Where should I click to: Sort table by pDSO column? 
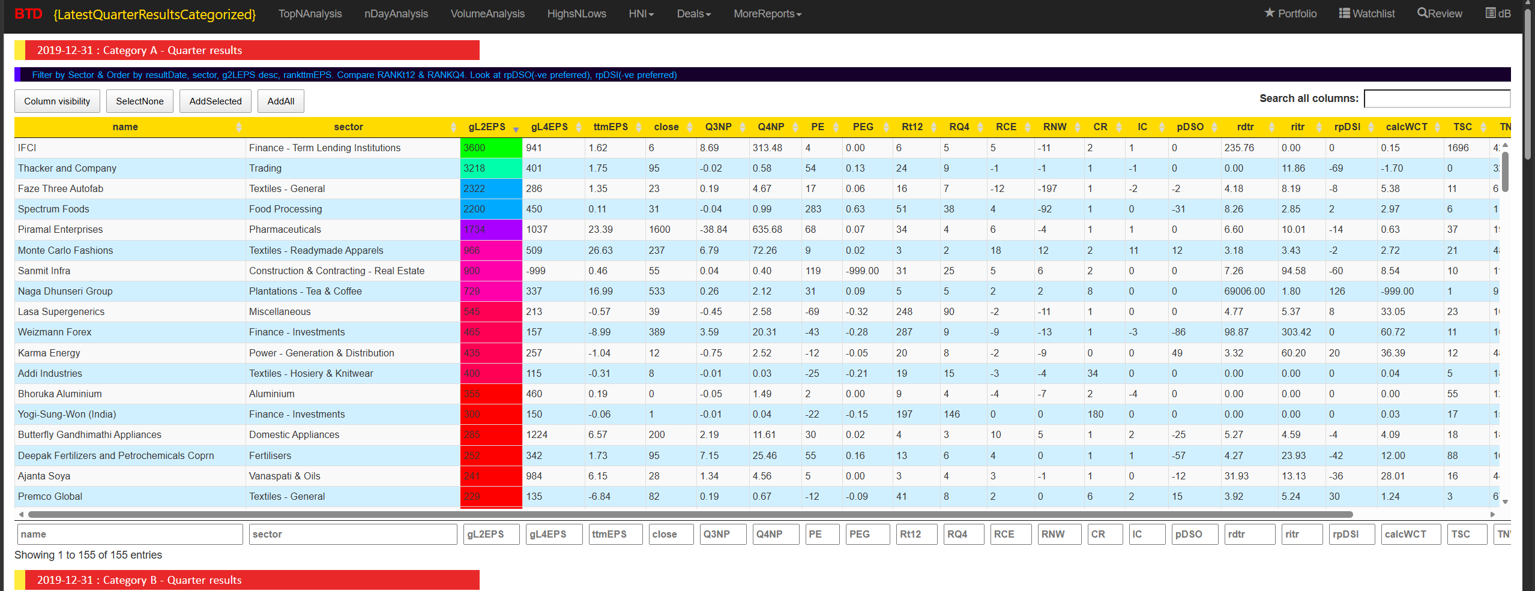click(1195, 127)
